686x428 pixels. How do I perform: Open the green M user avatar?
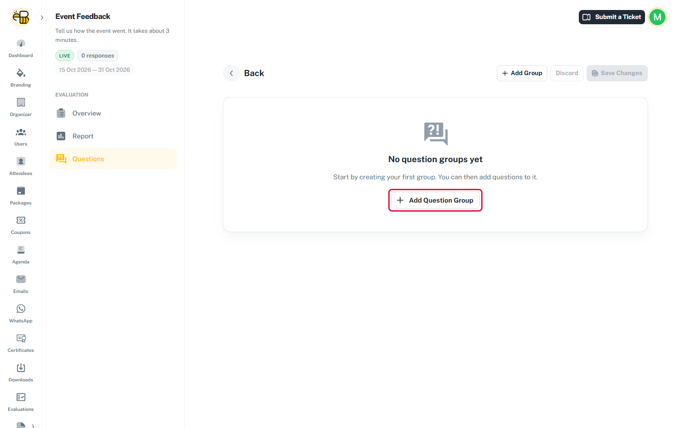coord(657,17)
